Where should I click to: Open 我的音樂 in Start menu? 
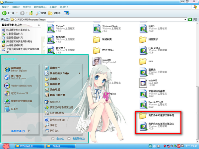click(x=52, y=84)
